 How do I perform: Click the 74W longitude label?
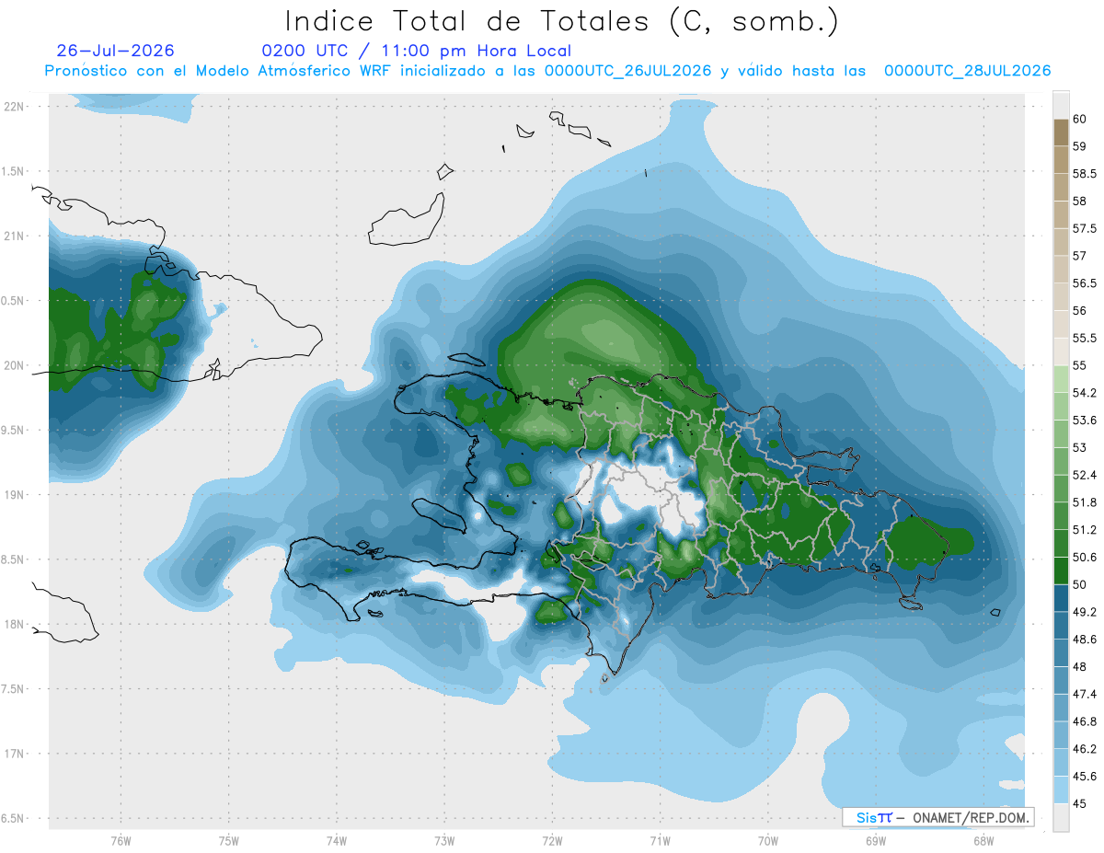[x=336, y=840]
